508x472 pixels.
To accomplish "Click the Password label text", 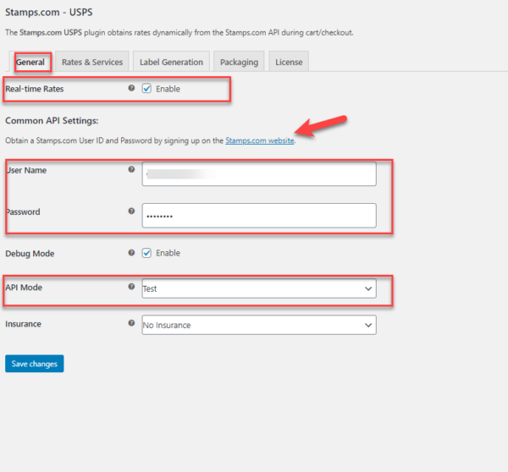I will (24, 212).
